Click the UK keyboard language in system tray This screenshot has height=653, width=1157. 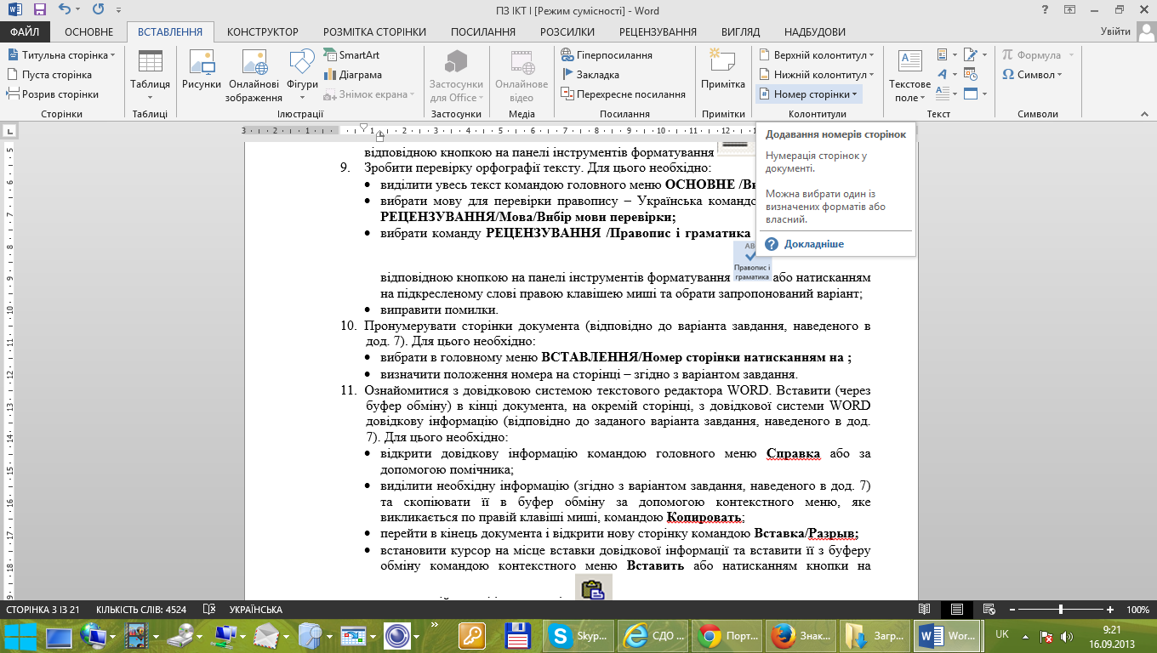(x=1002, y=634)
